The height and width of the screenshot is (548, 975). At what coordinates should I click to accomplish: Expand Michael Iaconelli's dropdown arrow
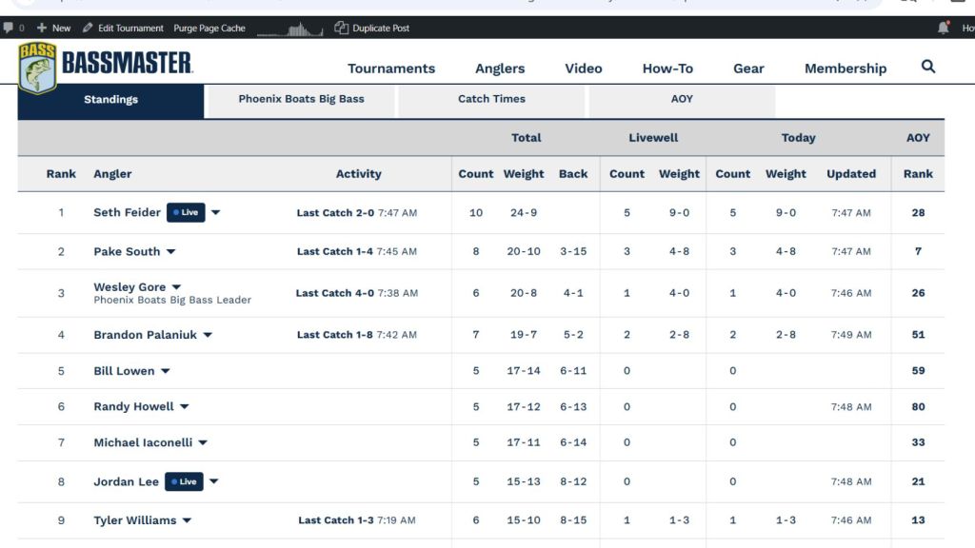pos(203,442)
